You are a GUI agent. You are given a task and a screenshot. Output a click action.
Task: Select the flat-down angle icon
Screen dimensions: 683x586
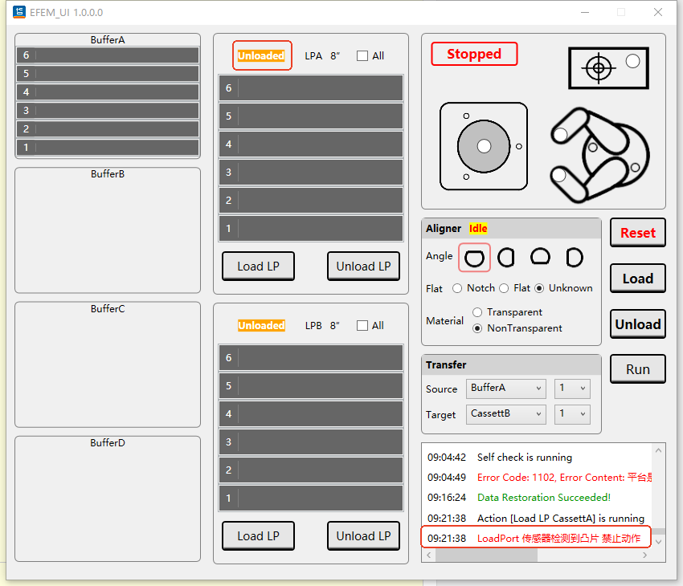pyautogui.click(x=474, y=258)
